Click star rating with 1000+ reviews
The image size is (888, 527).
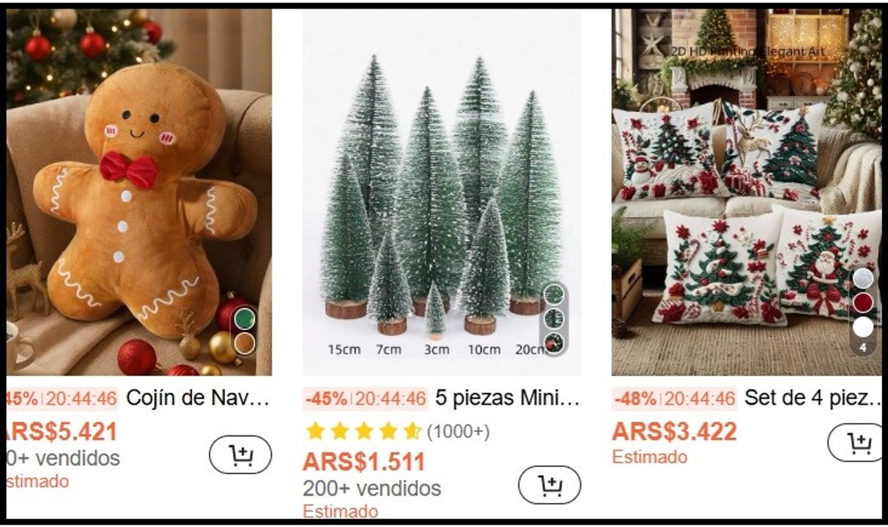click(x=397, y=432)
